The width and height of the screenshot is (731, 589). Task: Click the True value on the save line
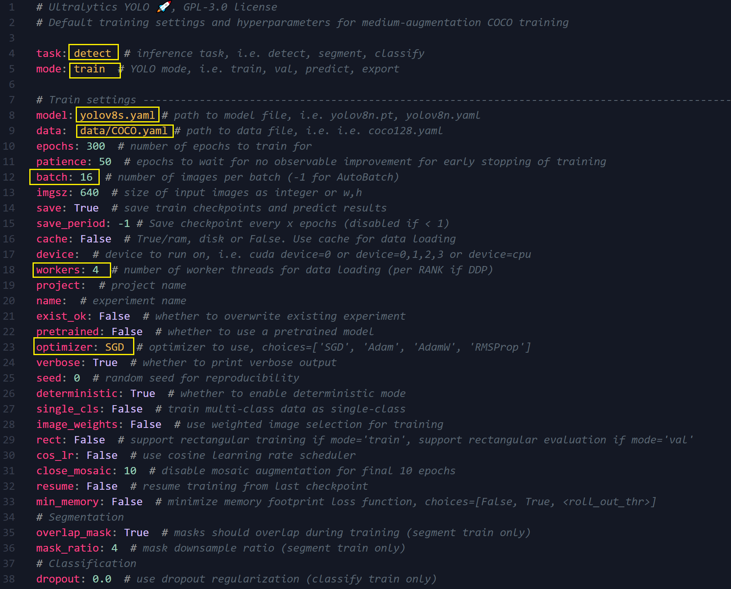(x=86, y=208)
